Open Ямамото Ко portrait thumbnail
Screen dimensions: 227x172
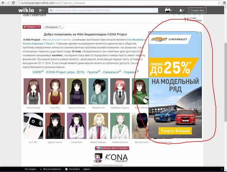98,91
